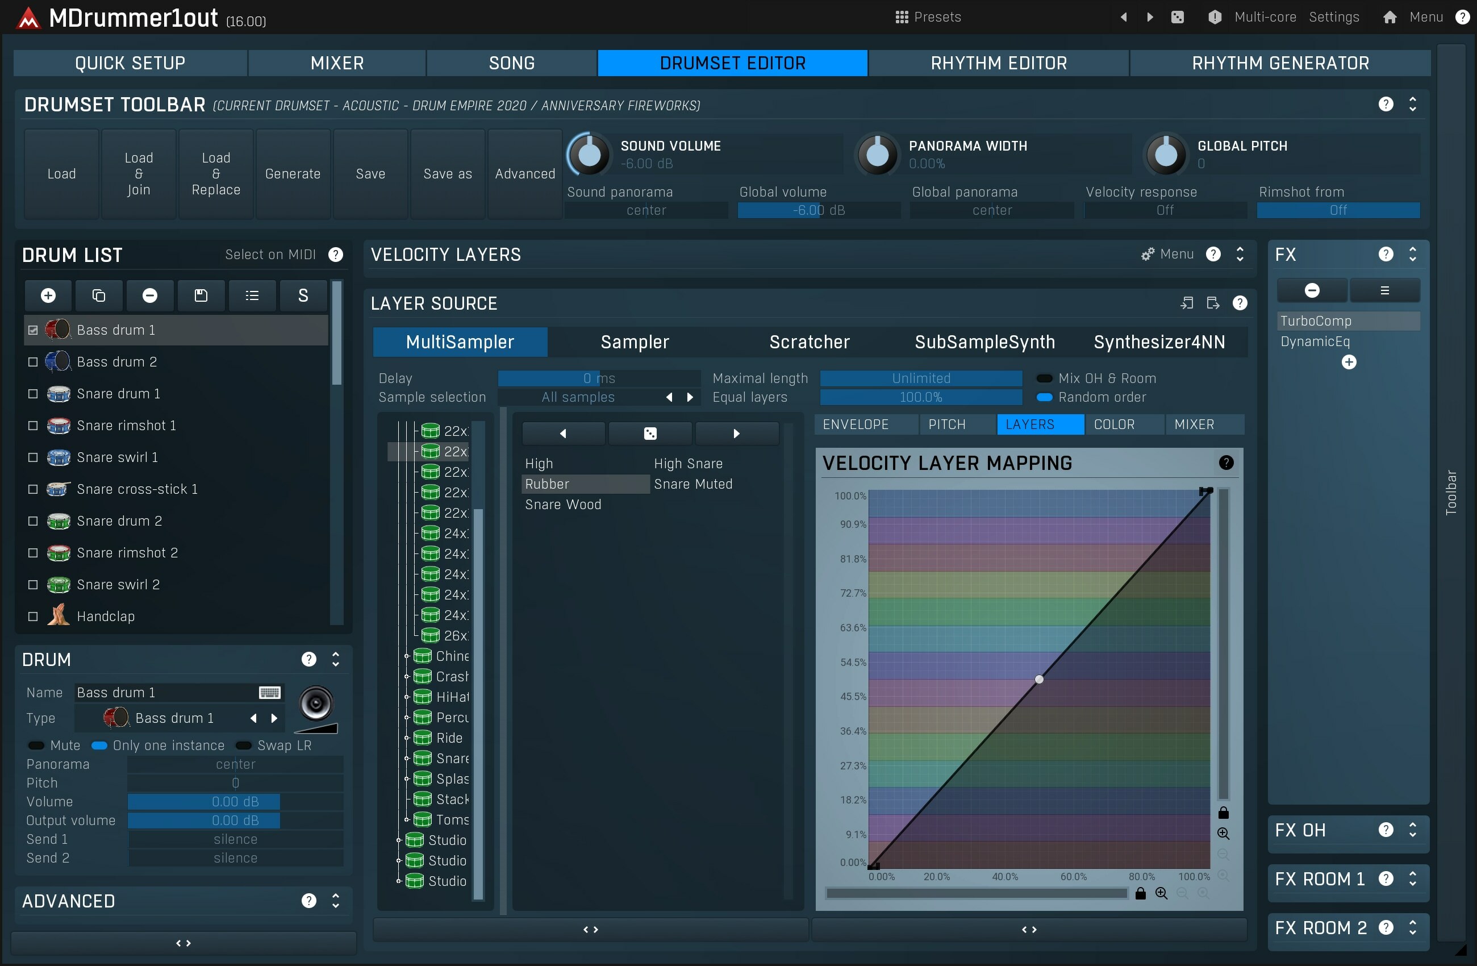Switch to the Rhythm Editor tab
The image size is (1477, 966).
tap(999, 62)
